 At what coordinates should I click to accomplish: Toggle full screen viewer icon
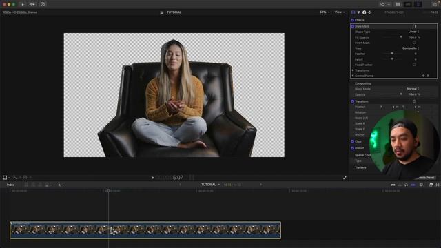point(345,178)
